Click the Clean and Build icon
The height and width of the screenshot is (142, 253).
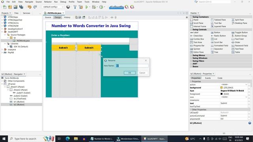(81, 7)
